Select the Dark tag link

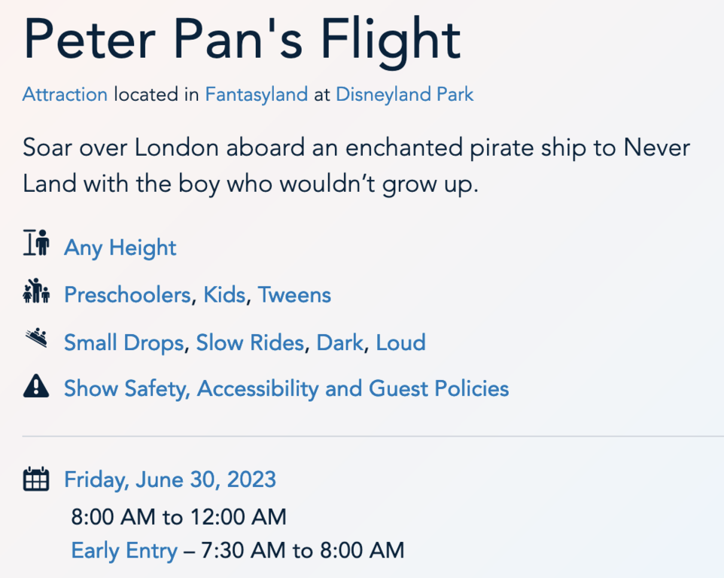tap(339, 343)
